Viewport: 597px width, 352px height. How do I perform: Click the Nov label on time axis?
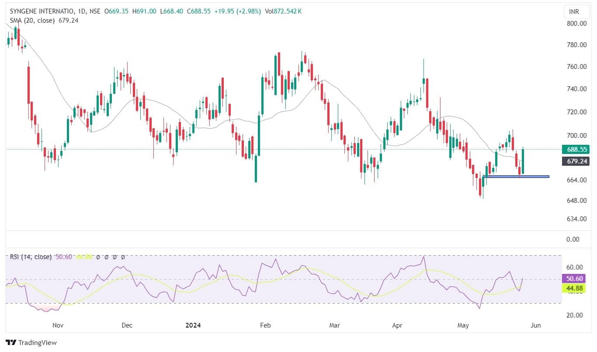coord(58,325)
